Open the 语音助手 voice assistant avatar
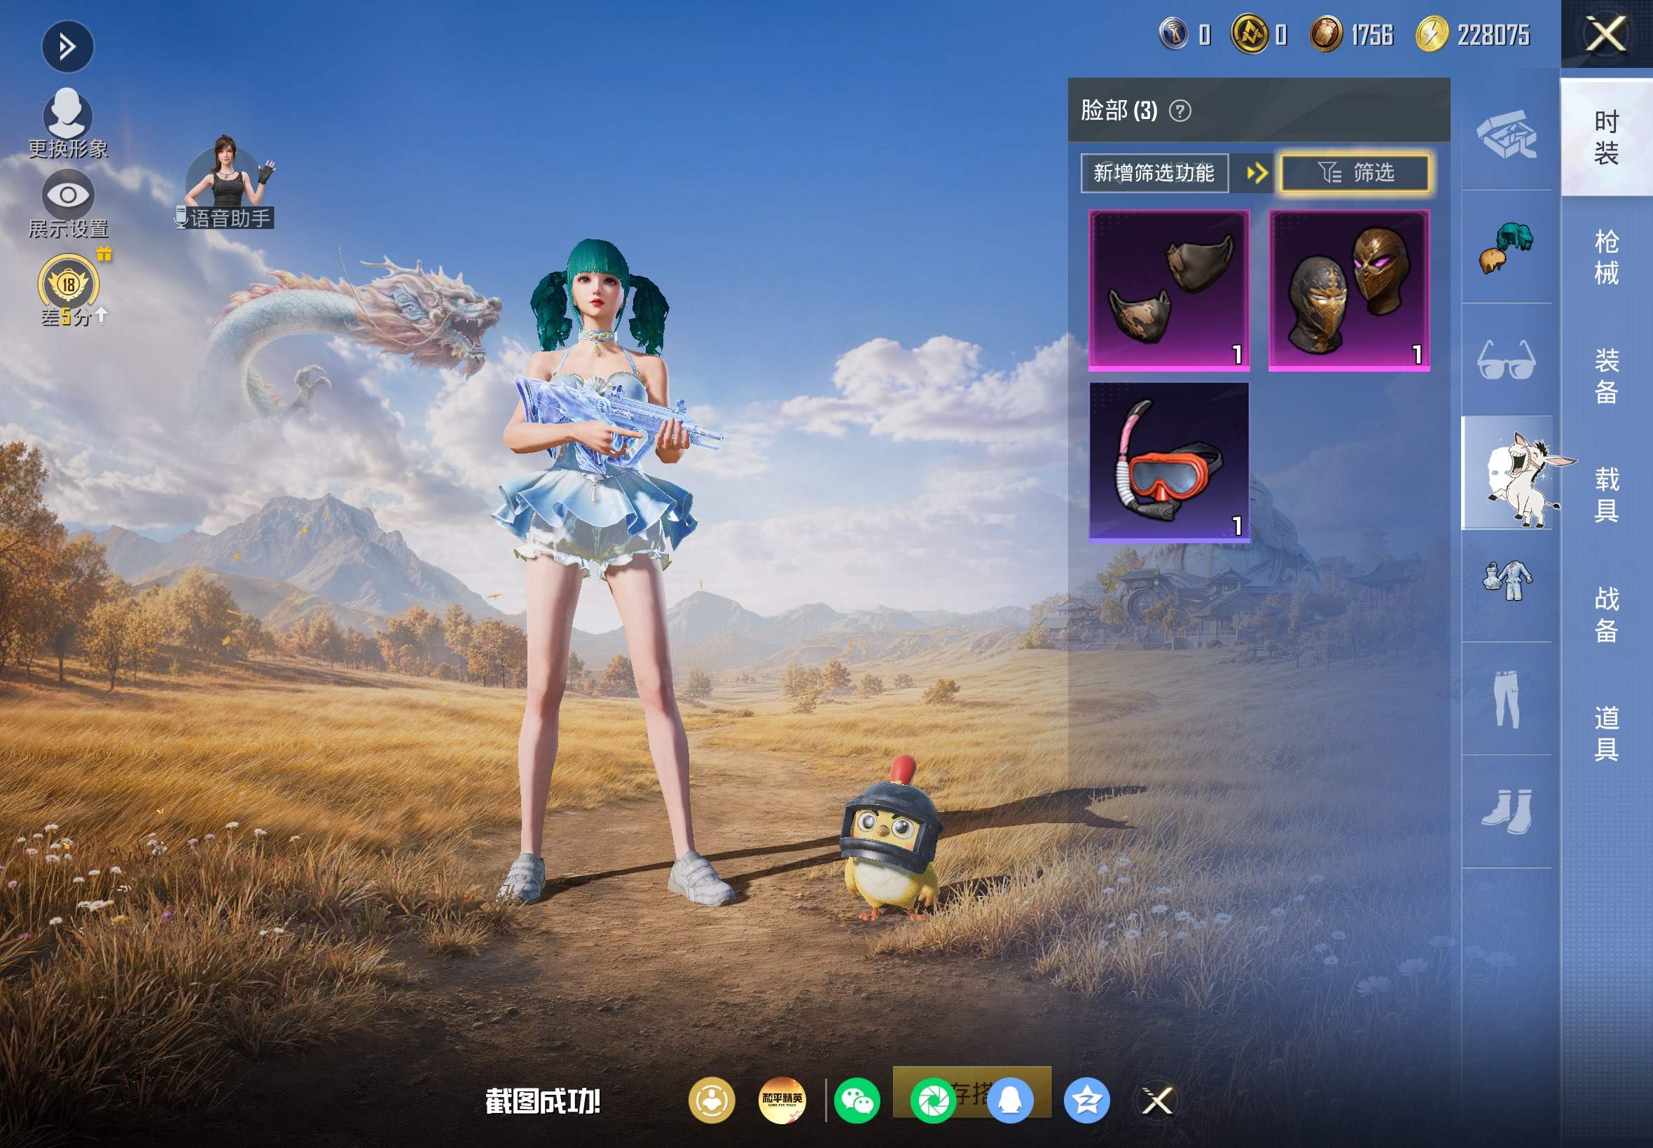1653x1148 pixels. [x=228, y=183]
